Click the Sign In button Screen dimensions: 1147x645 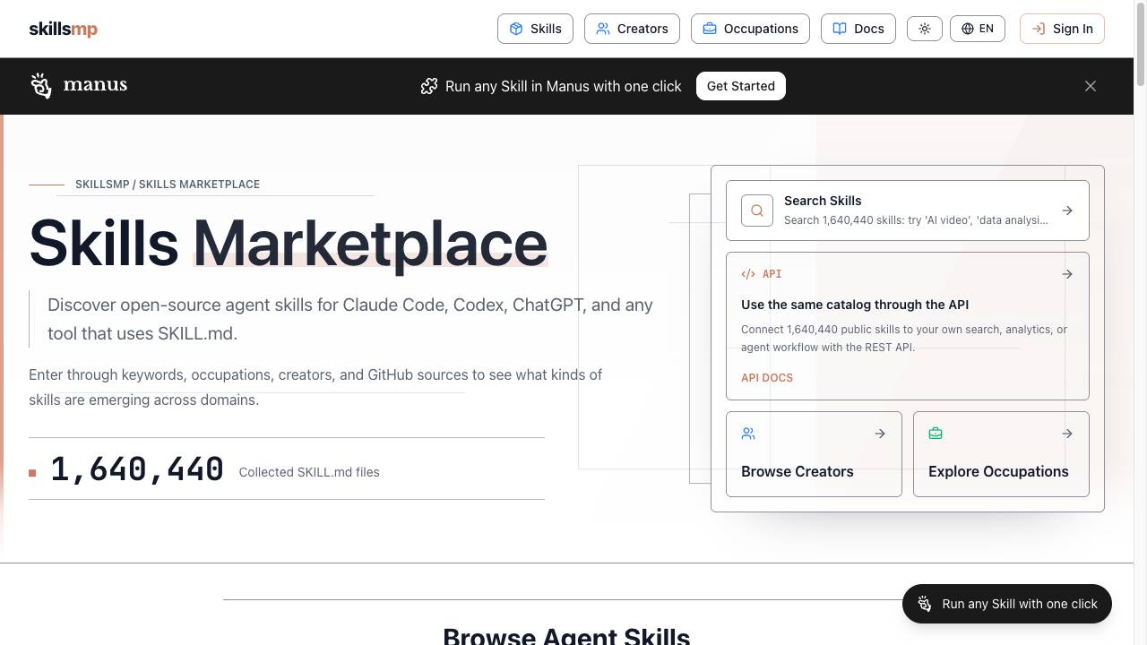1062,29
